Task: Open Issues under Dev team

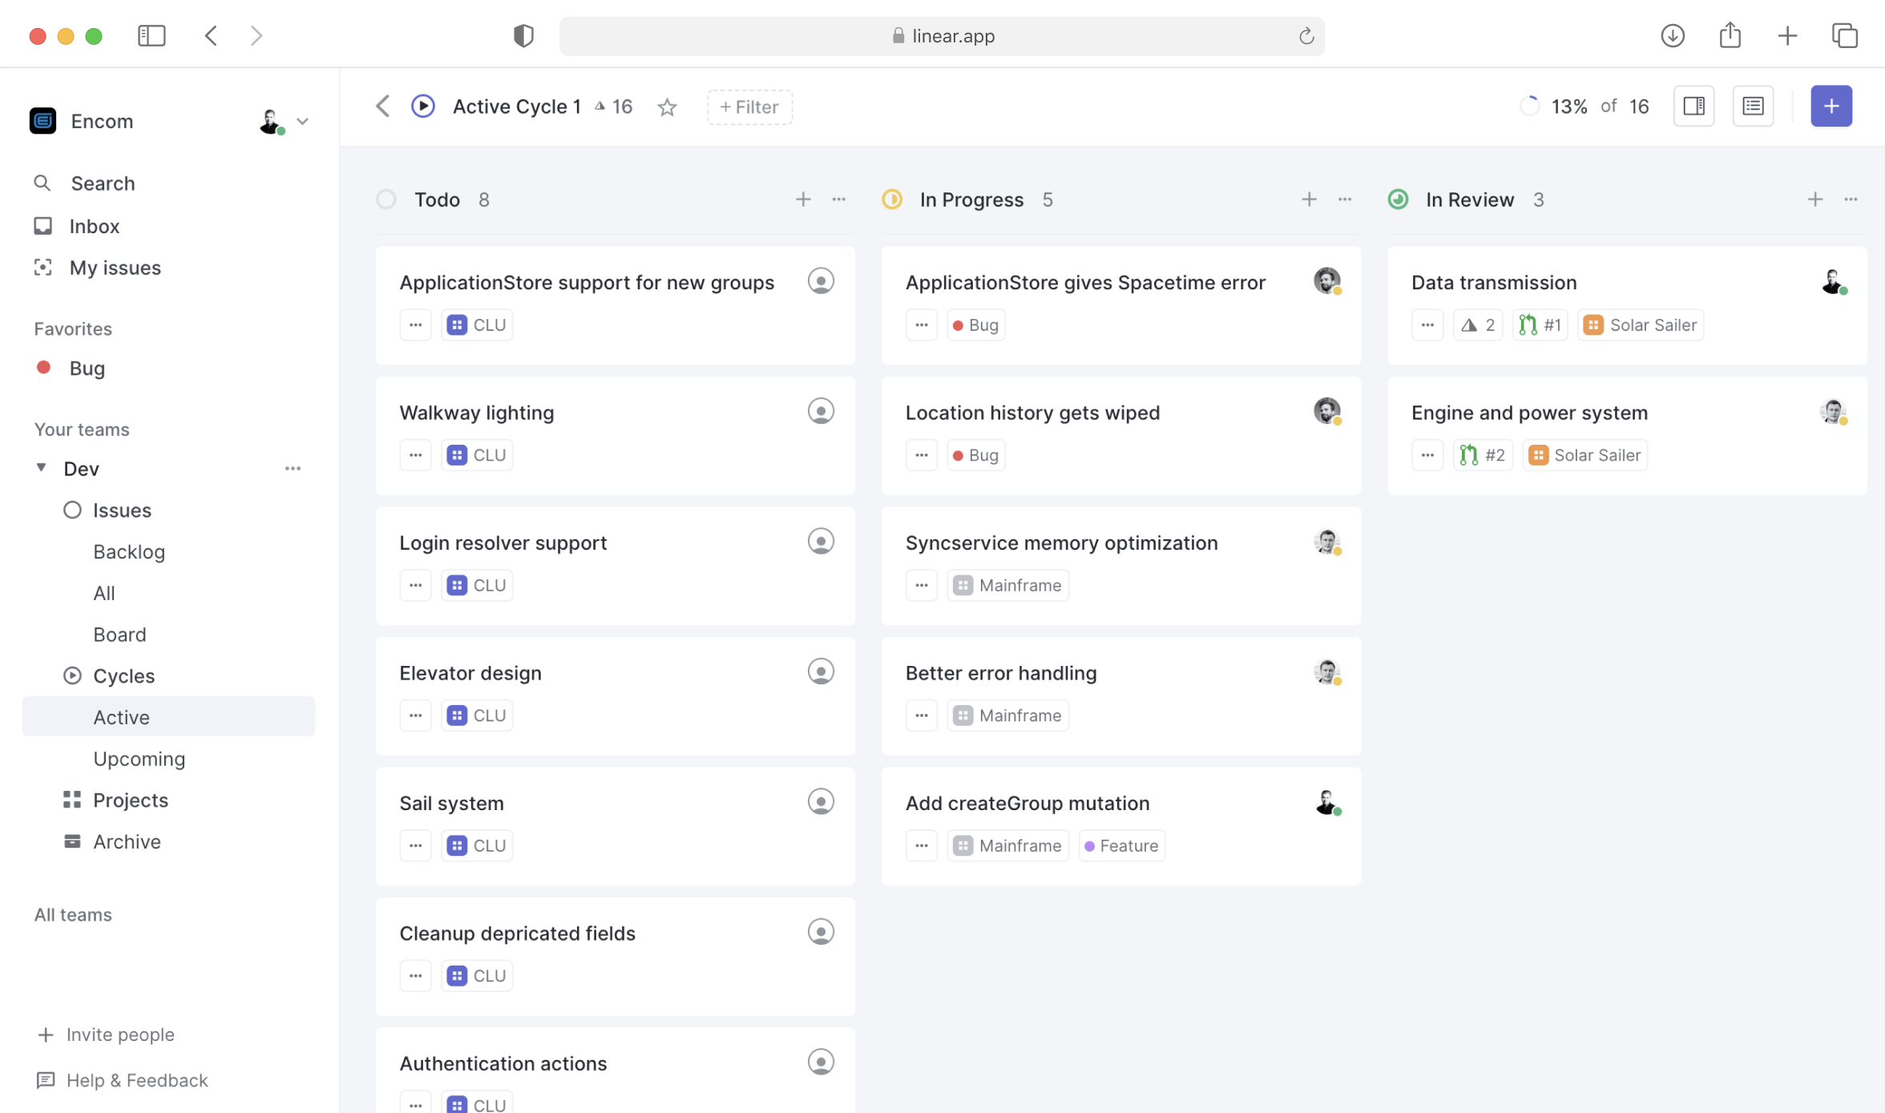Action: [107, 510]
